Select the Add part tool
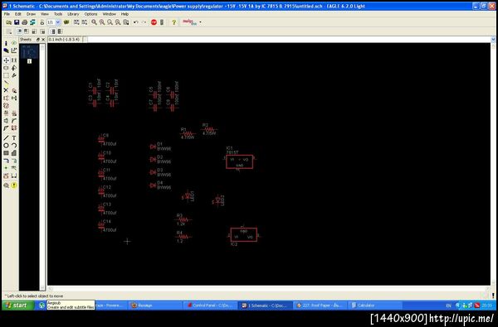Screen dimensions: 498x327 [14, 90]
